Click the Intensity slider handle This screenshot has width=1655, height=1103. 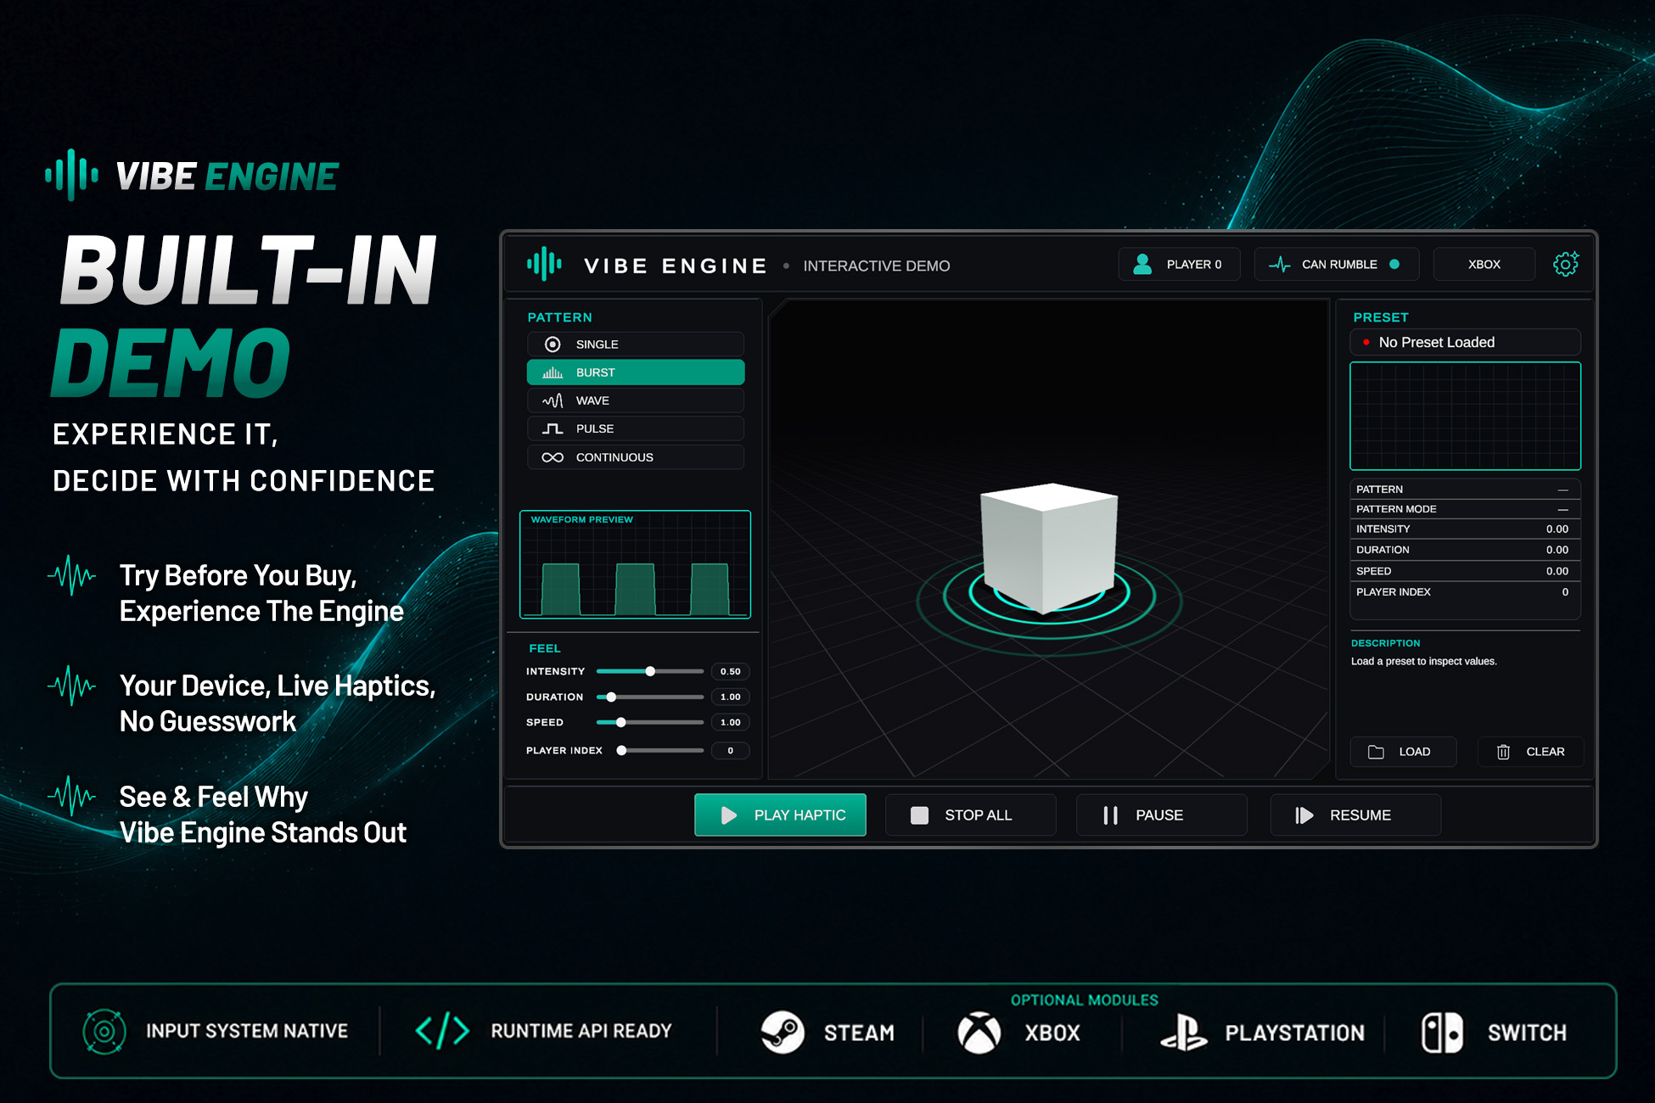pos(650,671)
